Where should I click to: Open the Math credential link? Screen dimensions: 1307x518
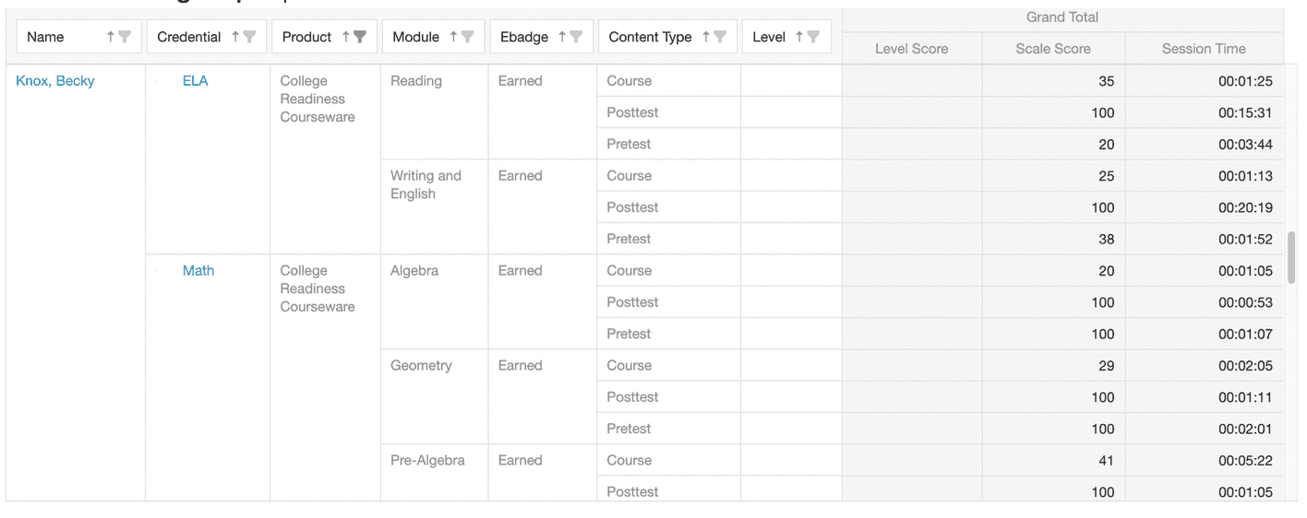point(198,271)
